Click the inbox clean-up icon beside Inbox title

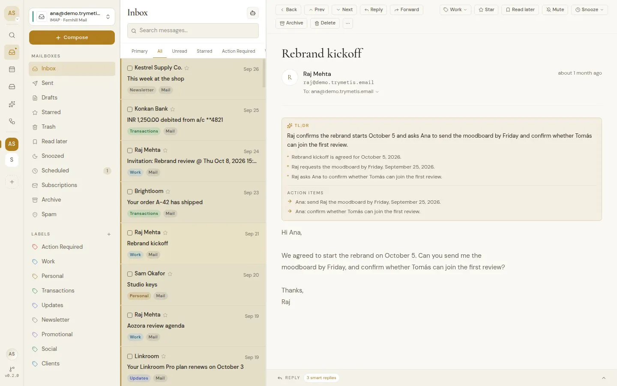click(253, 13)
